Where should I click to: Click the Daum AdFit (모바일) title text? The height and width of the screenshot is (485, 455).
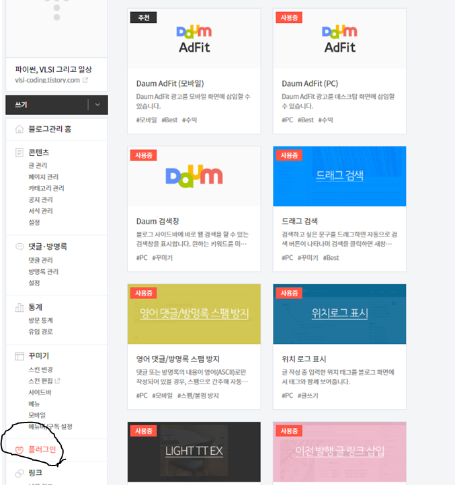click(170, 83)
